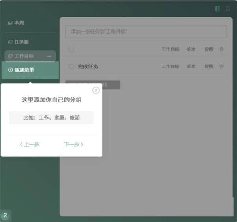Toggle the select-all checkbox in the header row

point(71,49)
